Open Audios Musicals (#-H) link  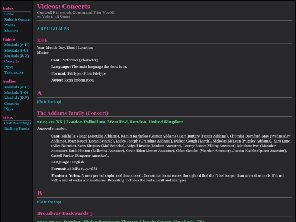17,87
